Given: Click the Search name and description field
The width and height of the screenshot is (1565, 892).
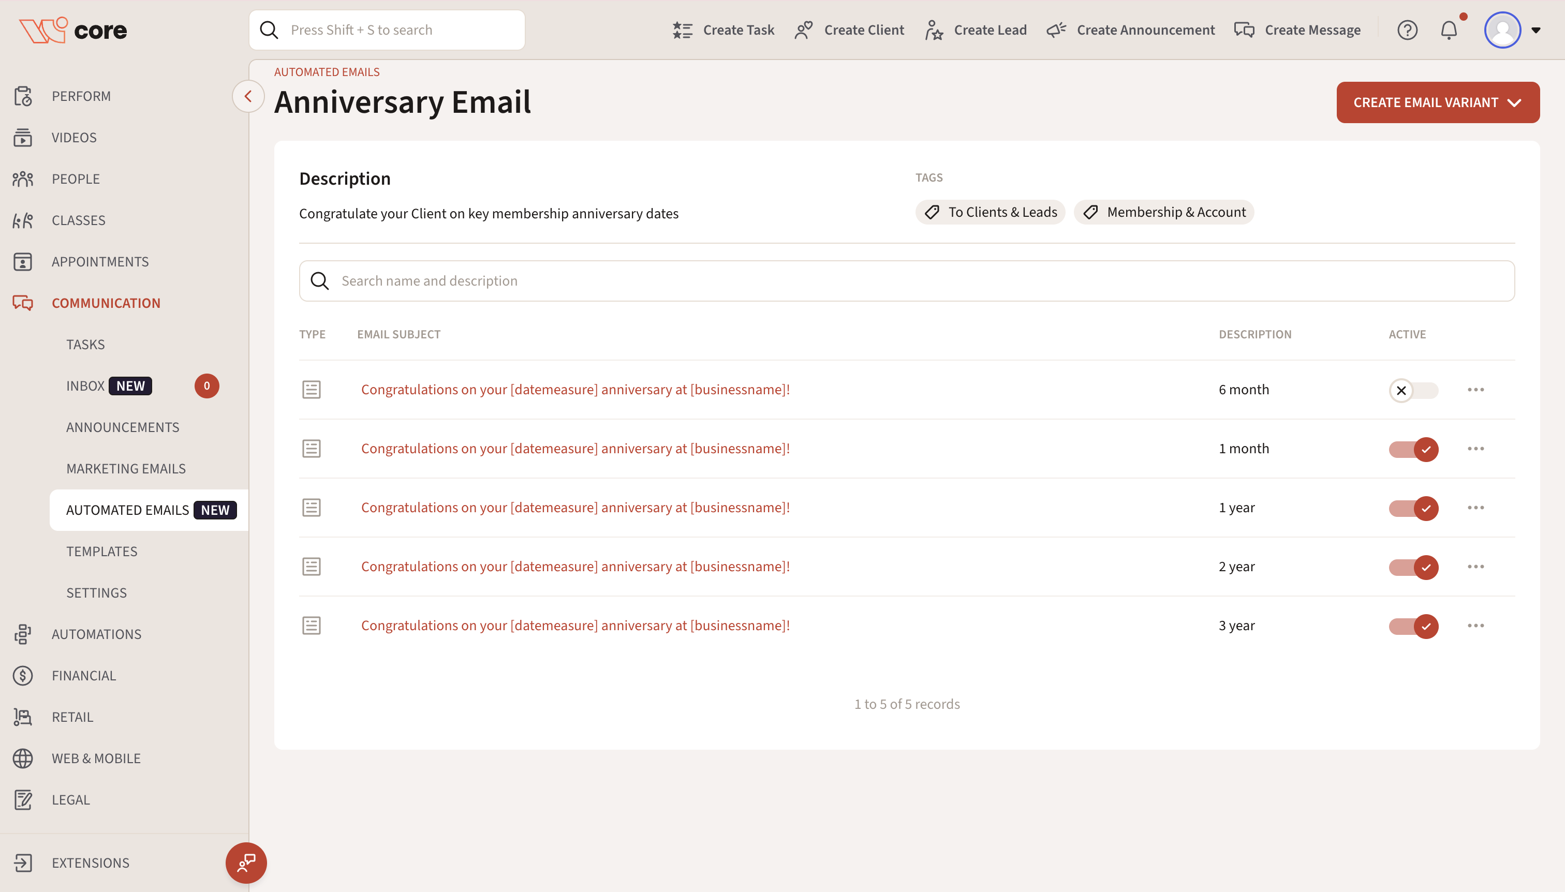Looking at the screenshot, I should (907, 280).
